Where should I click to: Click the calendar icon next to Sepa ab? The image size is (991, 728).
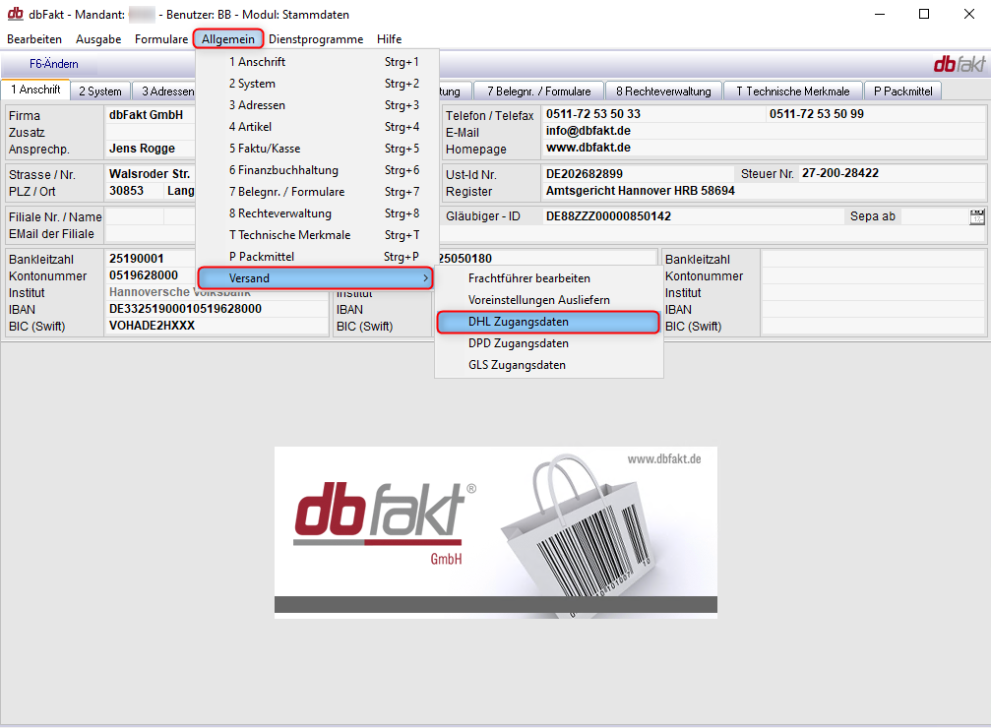point(976,216)
